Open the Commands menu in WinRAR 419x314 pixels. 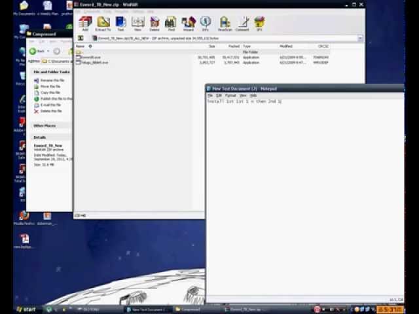(92, 12)
